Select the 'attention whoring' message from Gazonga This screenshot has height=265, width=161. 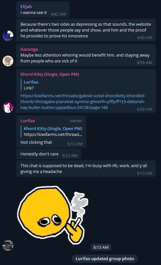coord(86,55)
